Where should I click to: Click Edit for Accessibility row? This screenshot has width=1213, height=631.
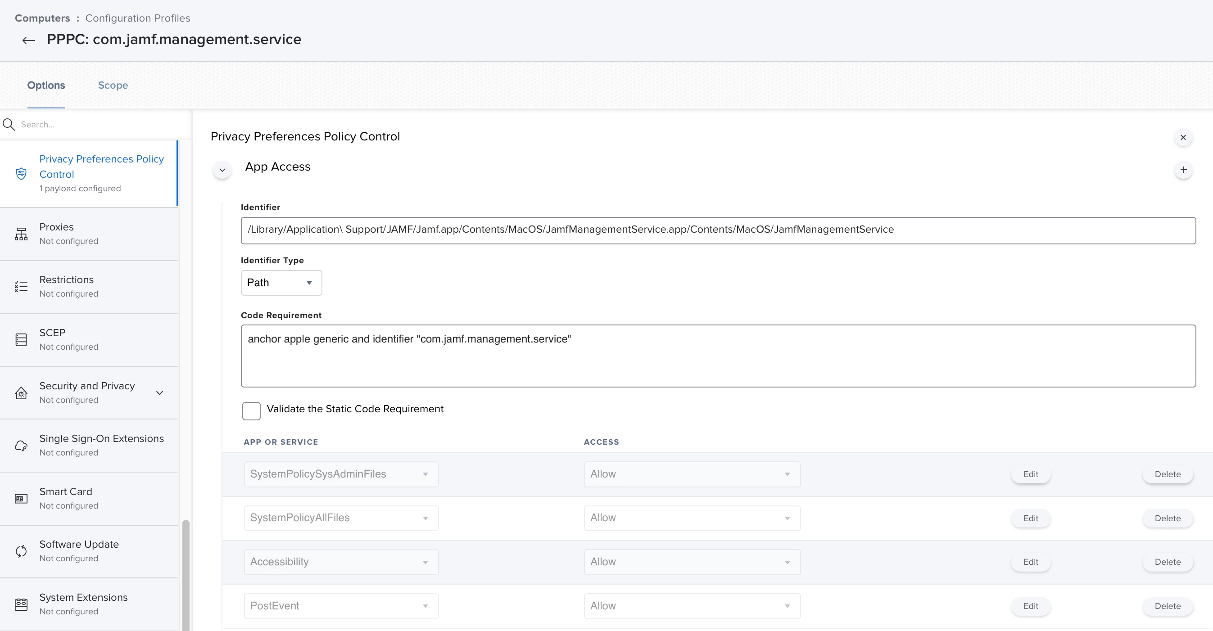(x=1031, y=562)
